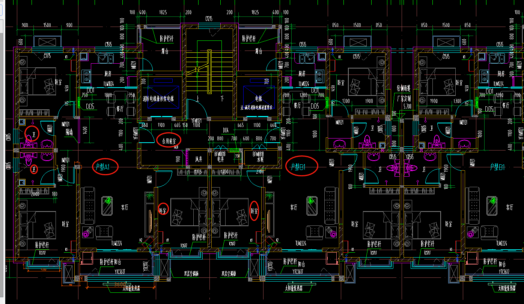524x304 pixels.
Task: Select the 5.700 elevation value
Action: point(407,106)
